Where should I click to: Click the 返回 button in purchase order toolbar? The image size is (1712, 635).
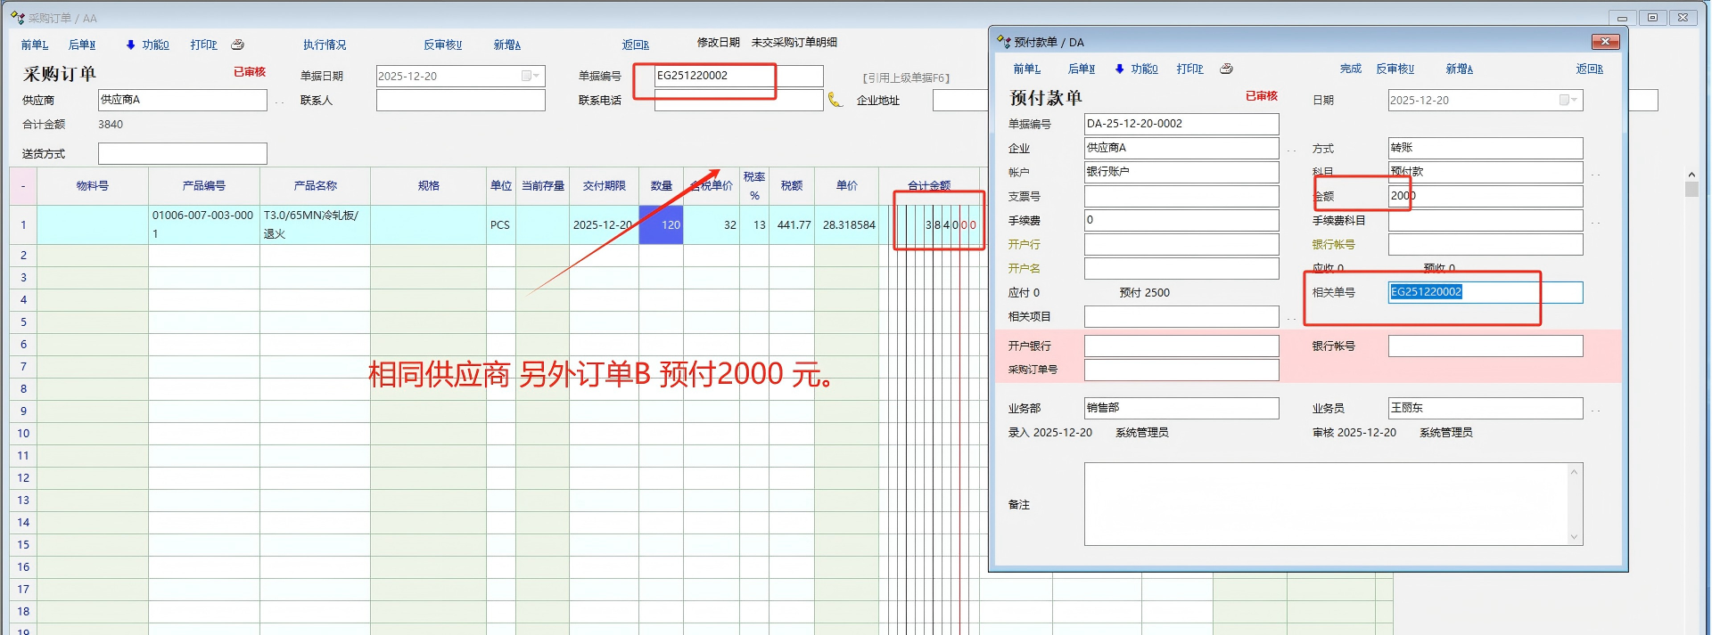635,45
